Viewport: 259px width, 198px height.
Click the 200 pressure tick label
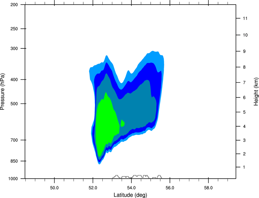[x=14, y=5]
